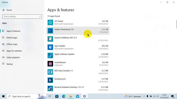Open Windows Start menu
The height and width of the screenshot is (99, 177).
pyautogui.click(x=3, y=96)
